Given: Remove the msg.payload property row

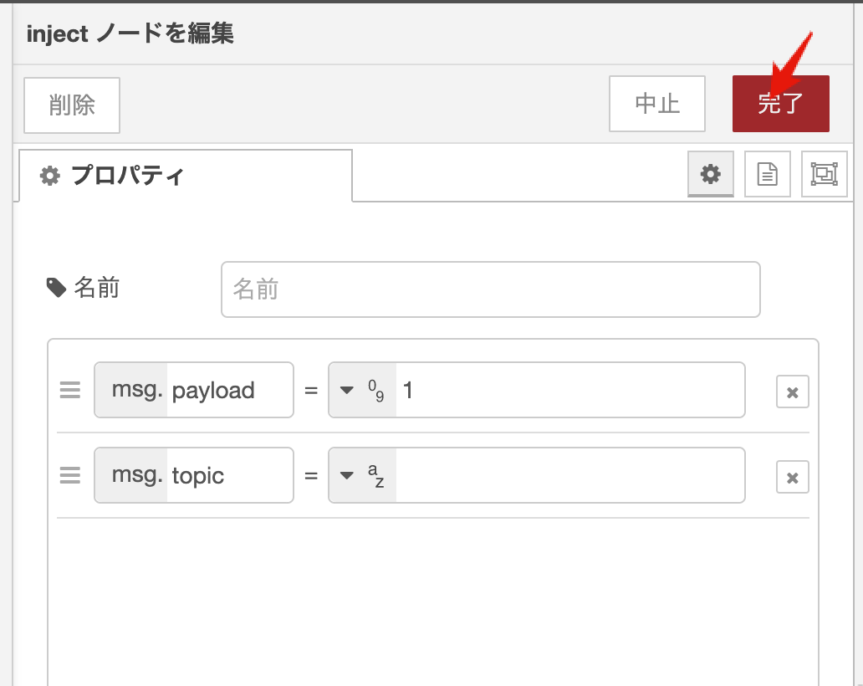Looking at the screenshot, I should (793, 392).
